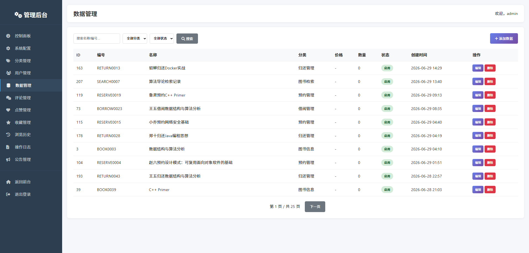Delete row BORROW0023 with 删除
The image size is (529, 253).
[x=490, y=109]
